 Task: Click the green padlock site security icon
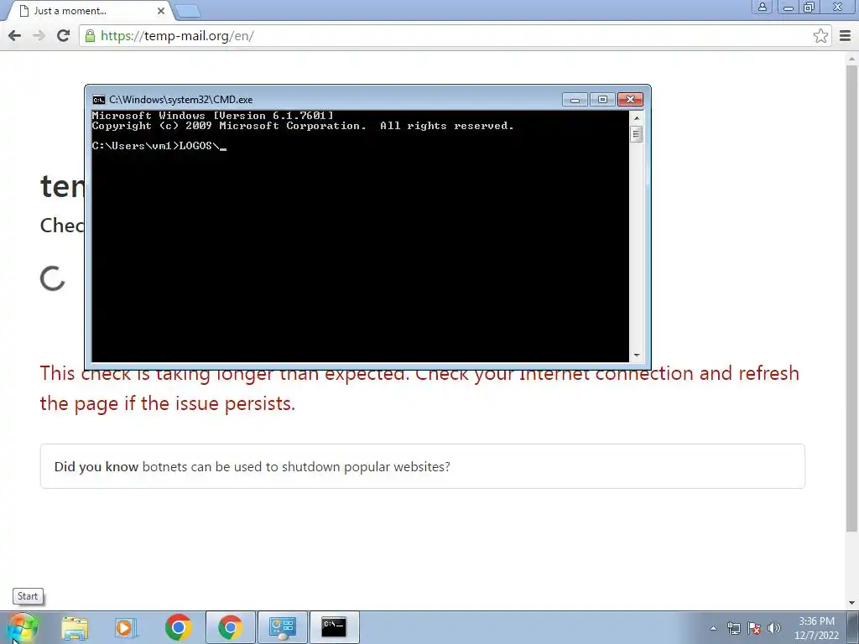(90, 36)
